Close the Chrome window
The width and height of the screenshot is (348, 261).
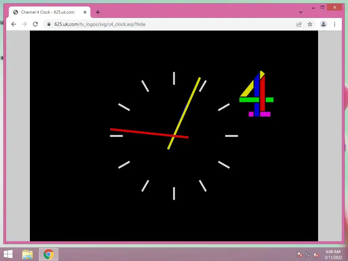coord(335,7)
